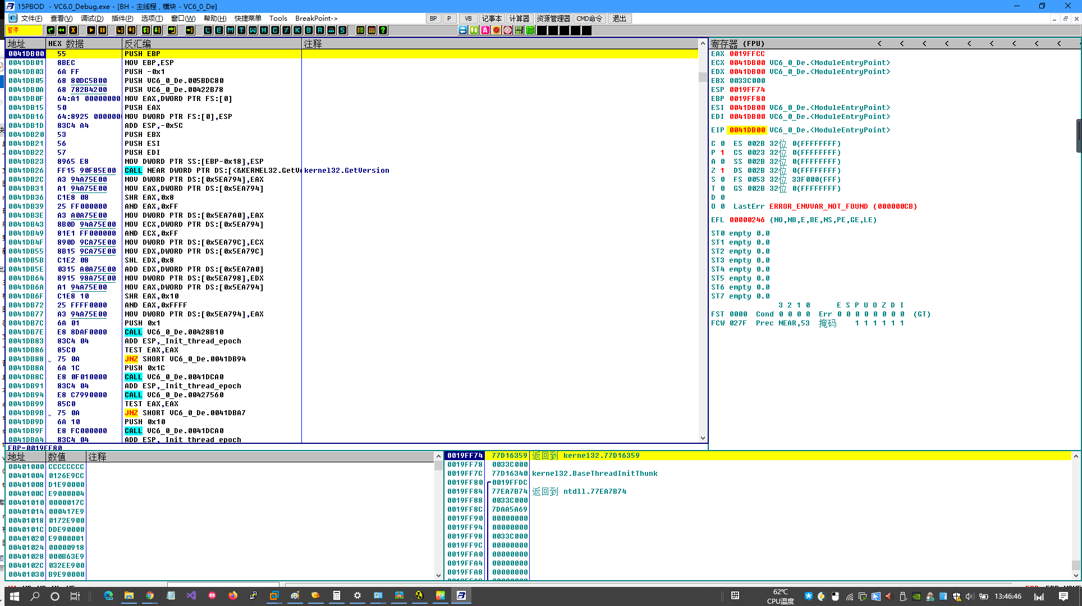Open the 选项(T) menu
Viewport: 1082px width, 606px height.
point(152,19)
